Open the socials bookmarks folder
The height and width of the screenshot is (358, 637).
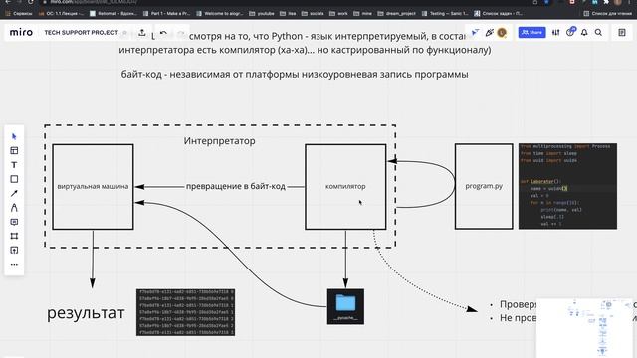click(314, 13)
